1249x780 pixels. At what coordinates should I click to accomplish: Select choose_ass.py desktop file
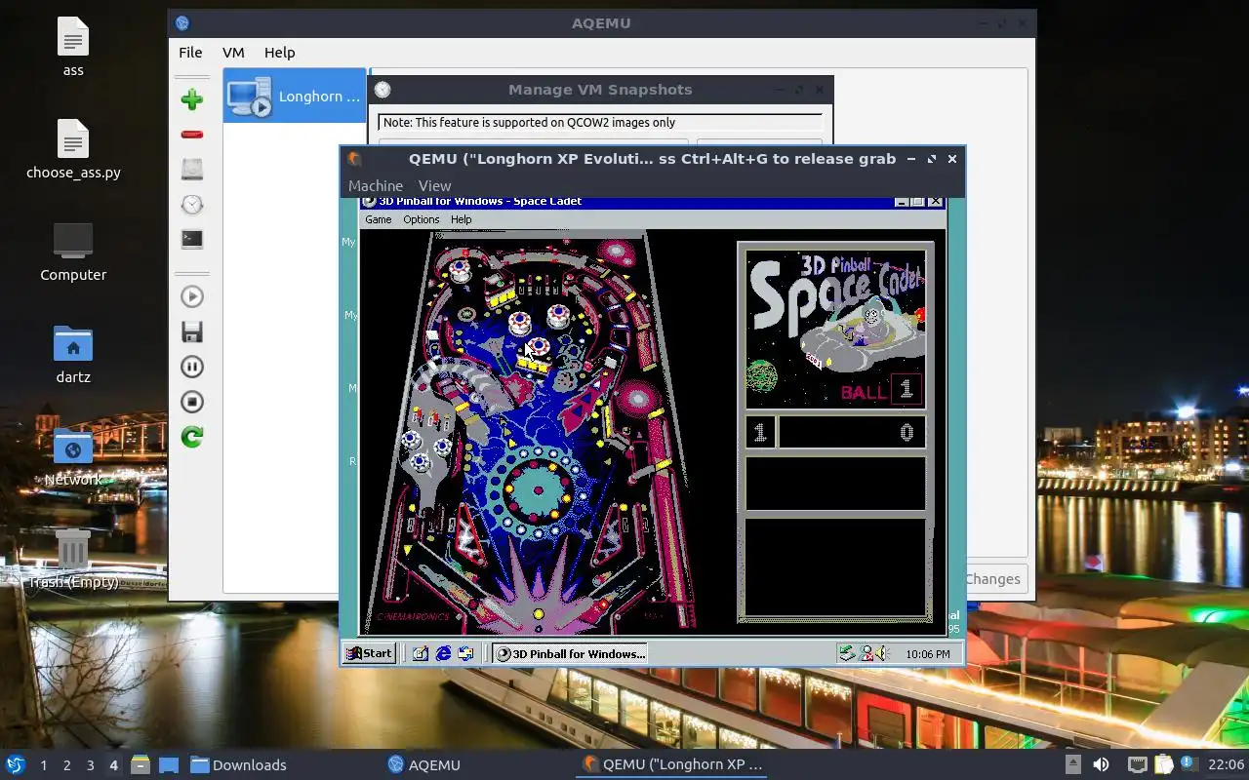73,148
